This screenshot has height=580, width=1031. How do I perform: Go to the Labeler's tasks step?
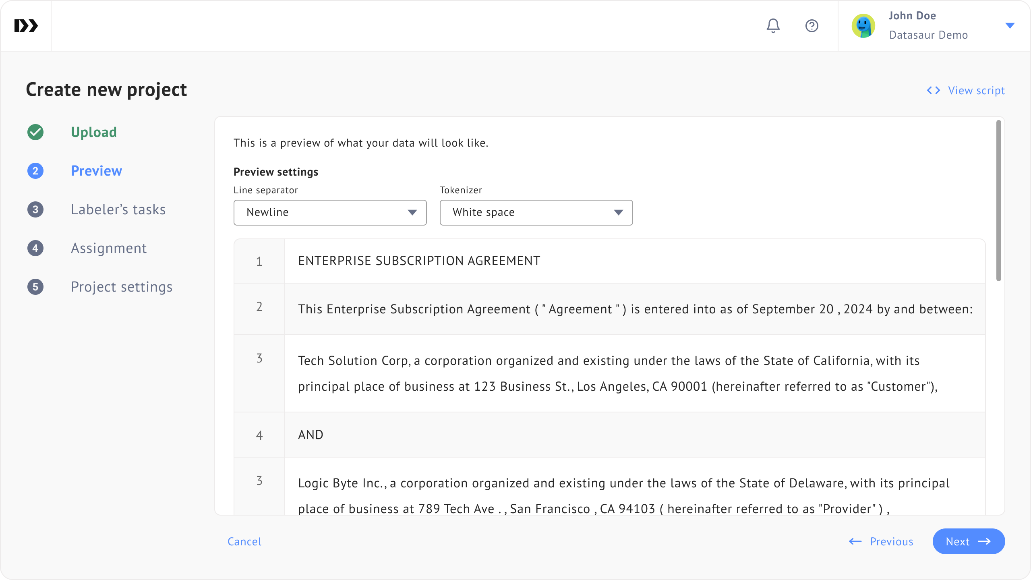coord(118,209)
